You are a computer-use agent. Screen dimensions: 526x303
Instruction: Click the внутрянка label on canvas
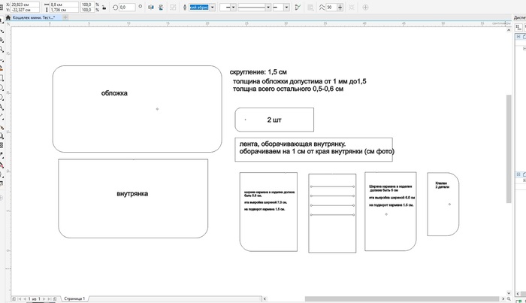tap(132, 194)
